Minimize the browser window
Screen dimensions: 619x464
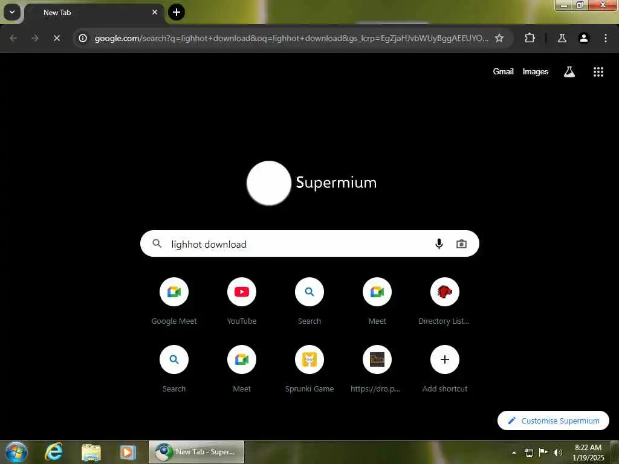click(564, 5)
